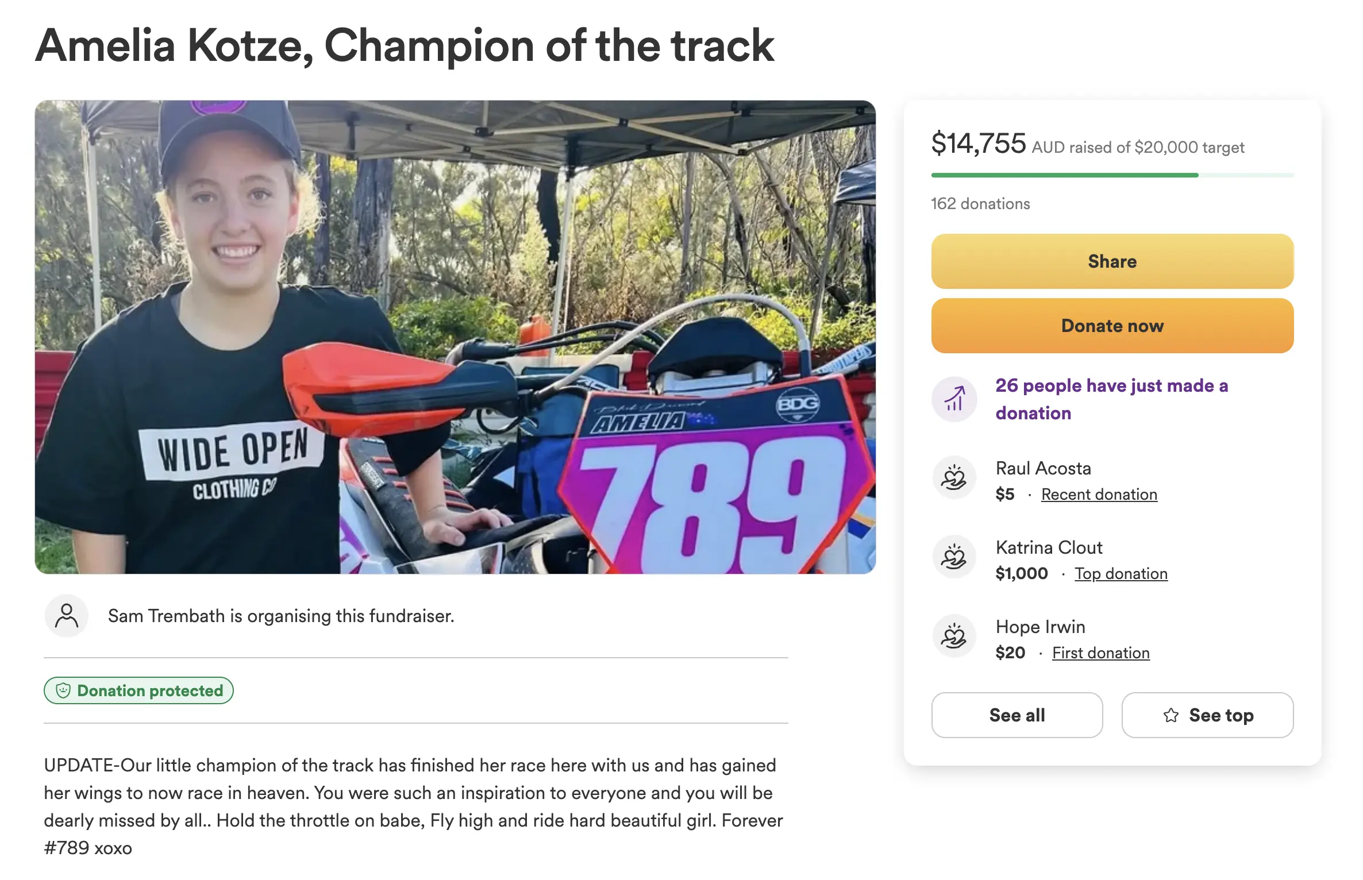Image resolution: width=1363 pixels, height=880 pixels.
Task: Click the 26 people just donated notice
Action: [1111, 399]
